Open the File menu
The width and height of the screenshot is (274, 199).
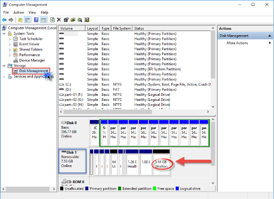pyautogui.click(x=6, y=12)
